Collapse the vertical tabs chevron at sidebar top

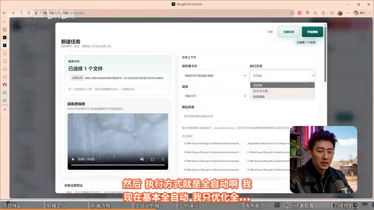5,22
